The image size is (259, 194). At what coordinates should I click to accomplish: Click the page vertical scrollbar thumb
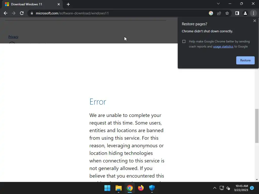tap(257, 126)
